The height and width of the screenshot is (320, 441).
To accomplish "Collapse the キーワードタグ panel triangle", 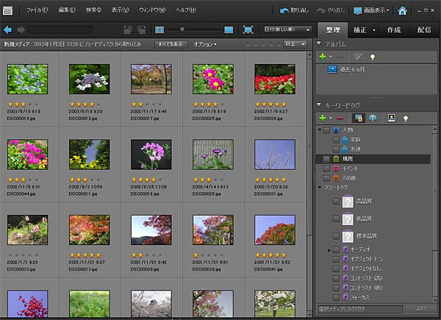I will tap(319, 104).
